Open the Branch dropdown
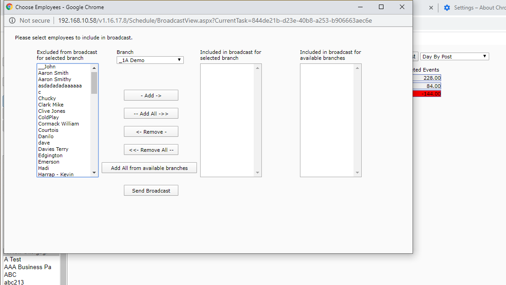The width and height of the screenshot is (506, 285). click(x=150, y=60)
